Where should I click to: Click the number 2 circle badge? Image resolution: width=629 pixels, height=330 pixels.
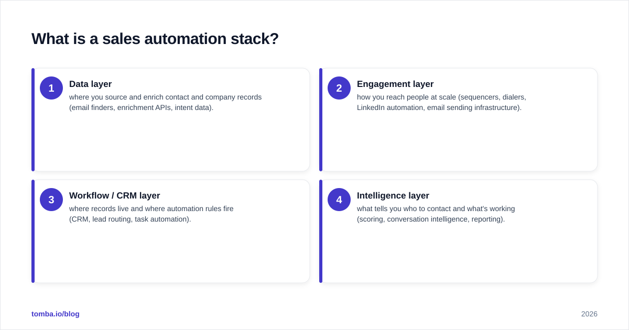point(339,88)
